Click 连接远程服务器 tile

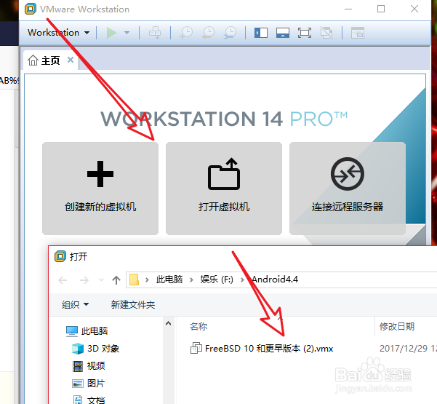pyautogui.click(x=348, y=189)
